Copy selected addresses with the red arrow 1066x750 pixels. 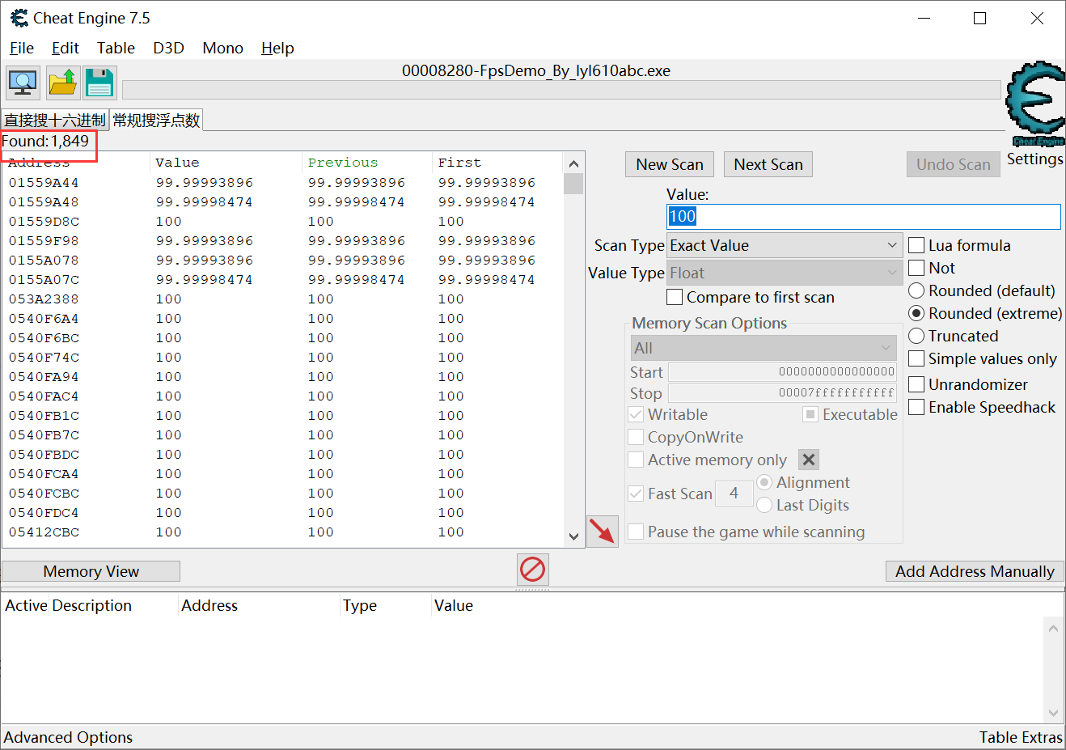(603, 532)
